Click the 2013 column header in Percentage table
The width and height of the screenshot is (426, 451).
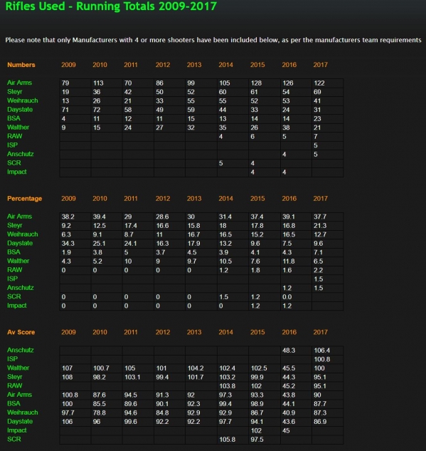(x=194, y=199)
